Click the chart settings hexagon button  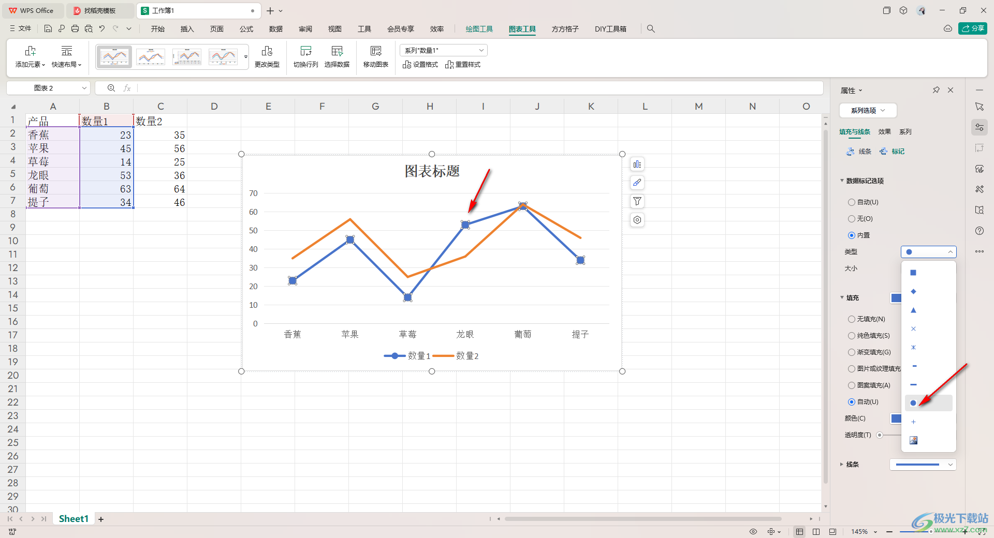pyautogui.click(x=637, y=220)
